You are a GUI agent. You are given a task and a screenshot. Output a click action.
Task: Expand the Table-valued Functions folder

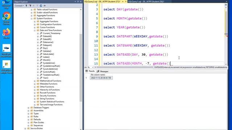32,10
